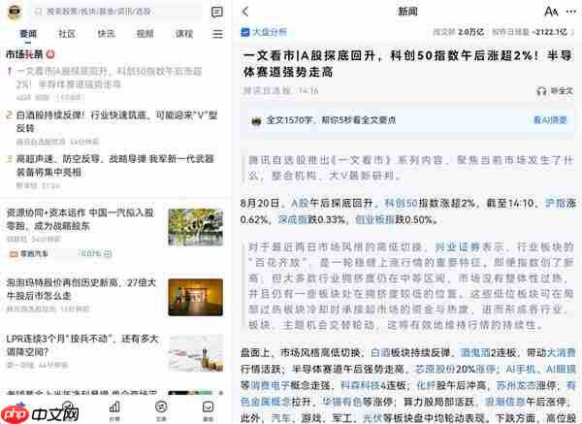Click the red fire icon next to 市场头条

tap(50, 54)
